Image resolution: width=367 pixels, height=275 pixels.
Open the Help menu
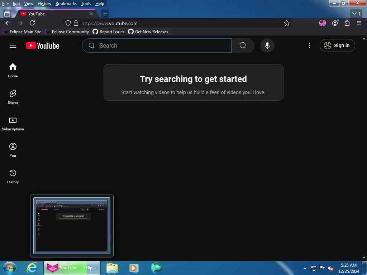(100, 4)
